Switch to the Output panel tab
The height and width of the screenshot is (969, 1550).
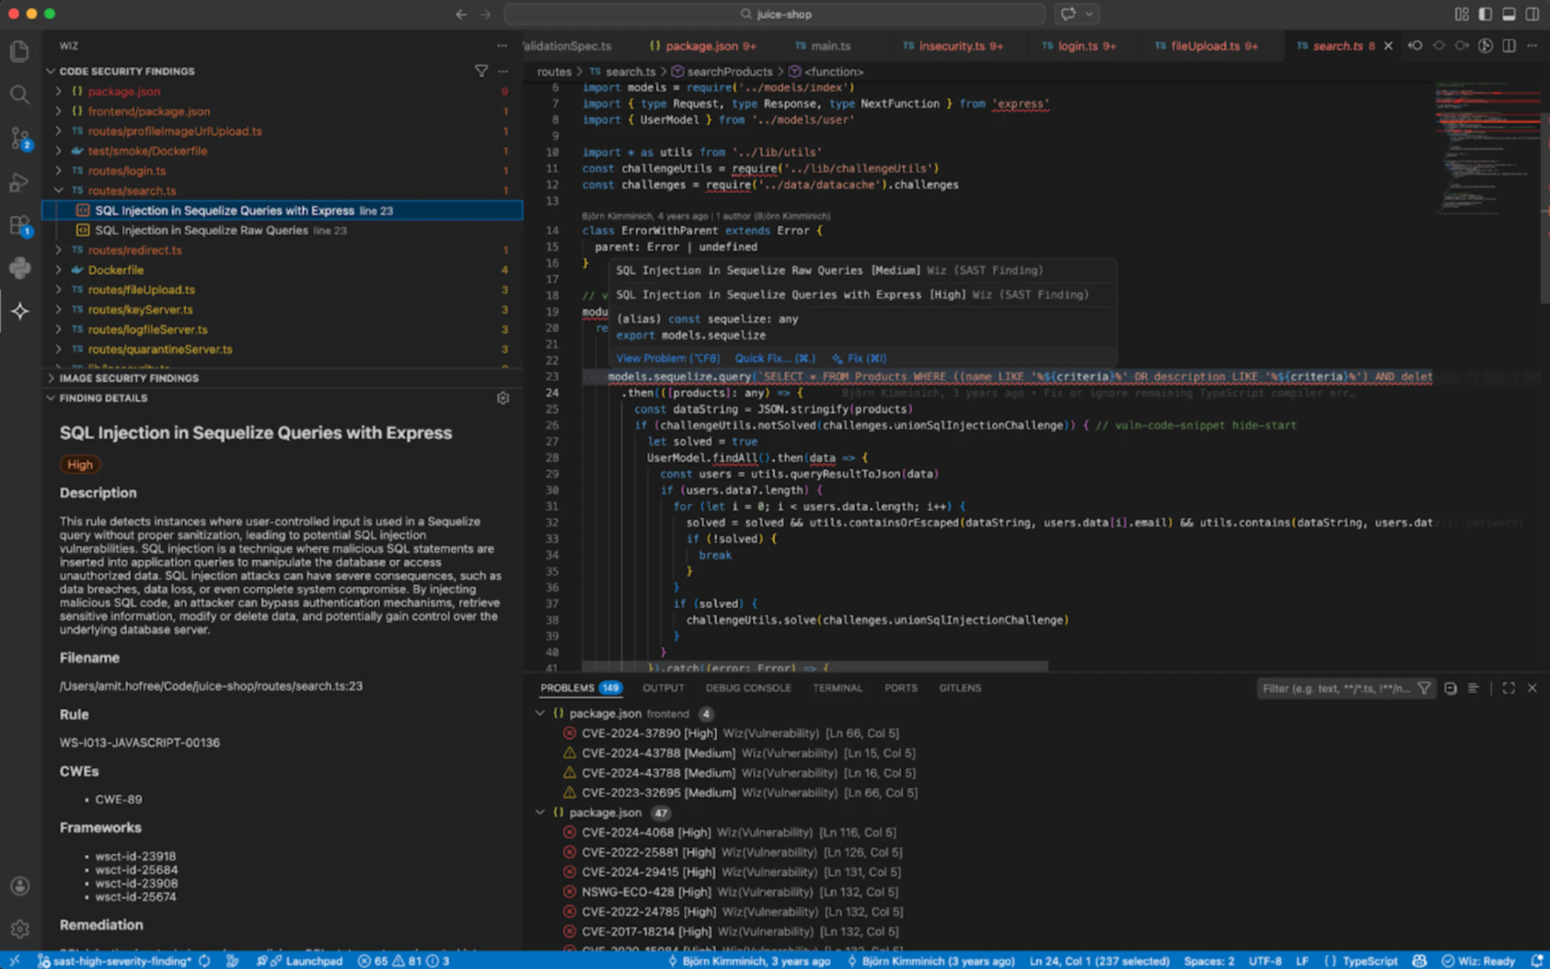pyautogui.click(x=663, y=688)
